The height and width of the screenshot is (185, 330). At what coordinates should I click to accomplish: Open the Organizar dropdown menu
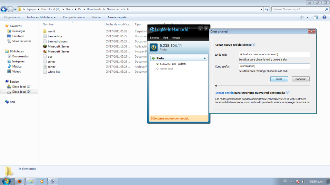tap(12, 17)
